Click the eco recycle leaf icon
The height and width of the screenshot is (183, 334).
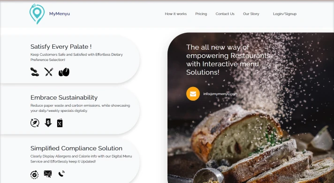pyautogui.click(x=35, y=123)
